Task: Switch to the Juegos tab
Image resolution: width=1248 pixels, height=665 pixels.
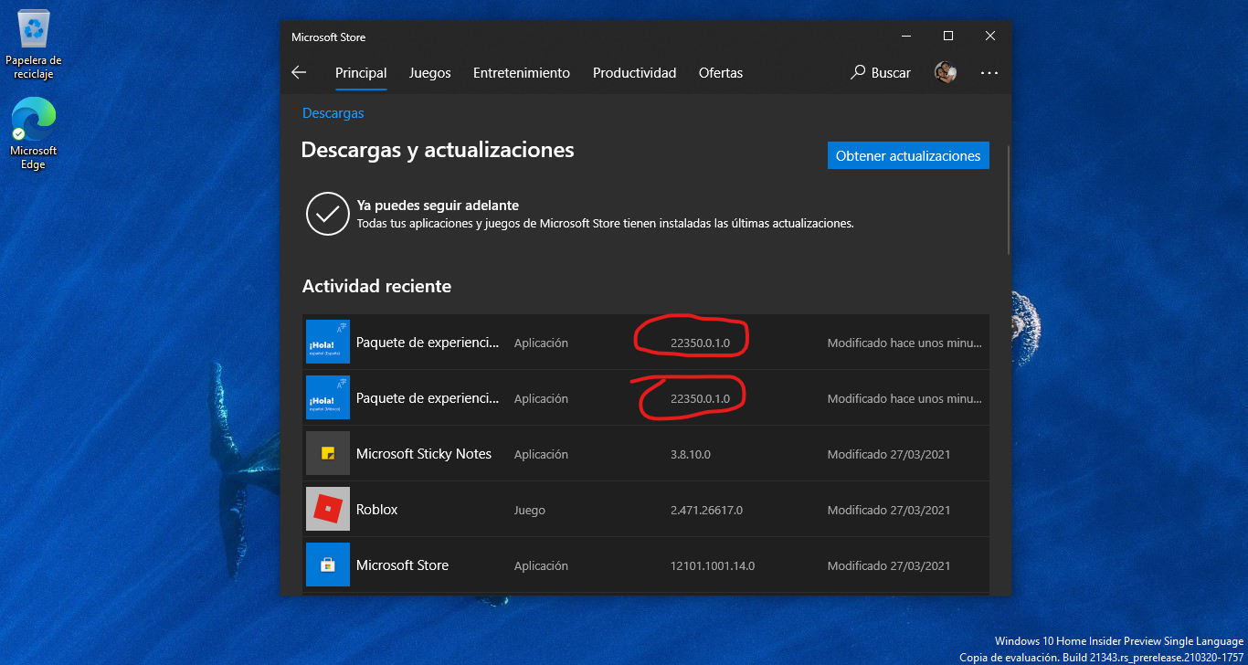Action: click(430, 73)
